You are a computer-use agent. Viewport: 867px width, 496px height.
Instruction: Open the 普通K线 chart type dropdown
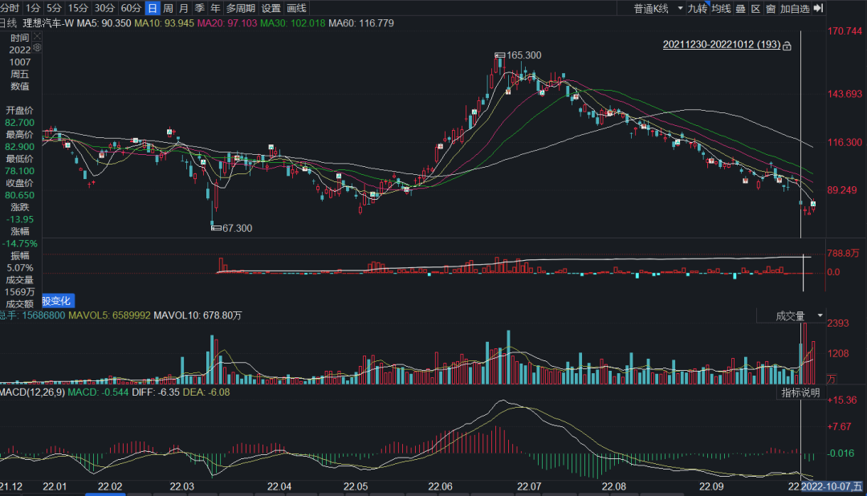(x=657, y=8)
